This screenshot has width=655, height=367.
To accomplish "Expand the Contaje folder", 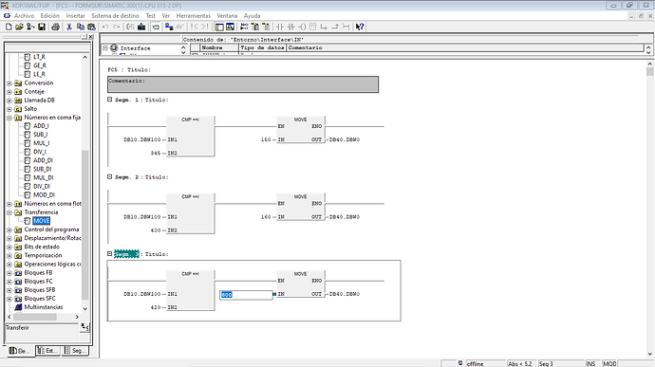I will pyautogui.click(x=9, y=92).
